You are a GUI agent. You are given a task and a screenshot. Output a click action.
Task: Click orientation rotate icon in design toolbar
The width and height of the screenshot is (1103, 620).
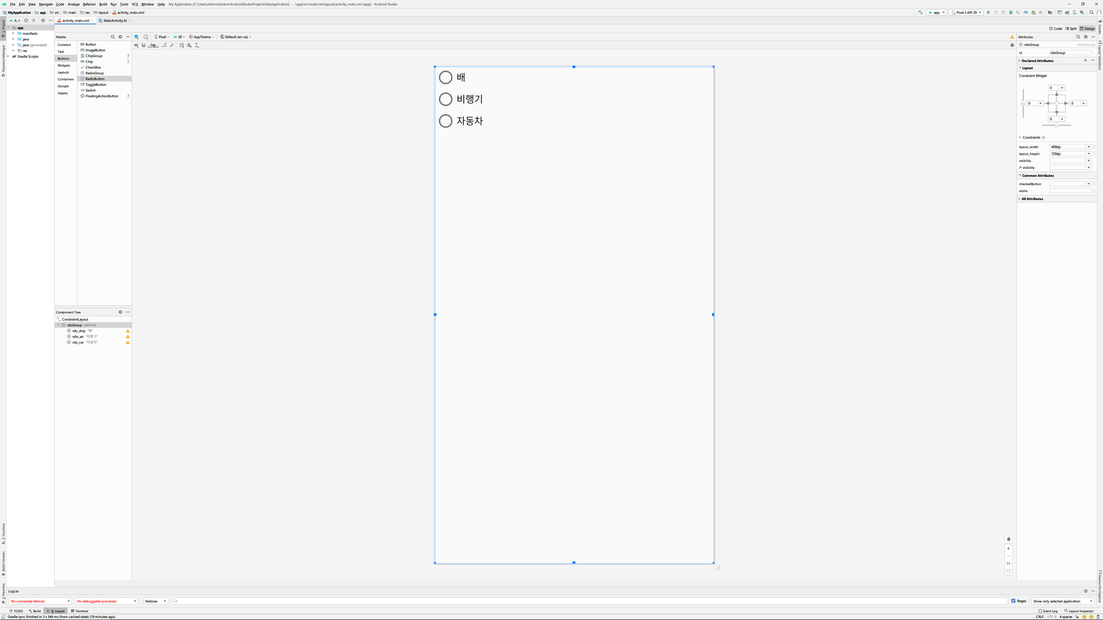[x=146, y=37]
